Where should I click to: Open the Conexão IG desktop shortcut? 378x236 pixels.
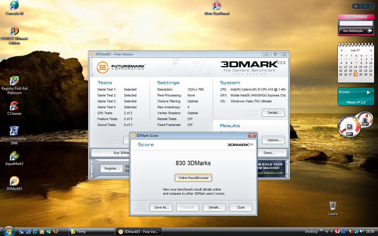(x=14, y=8)
